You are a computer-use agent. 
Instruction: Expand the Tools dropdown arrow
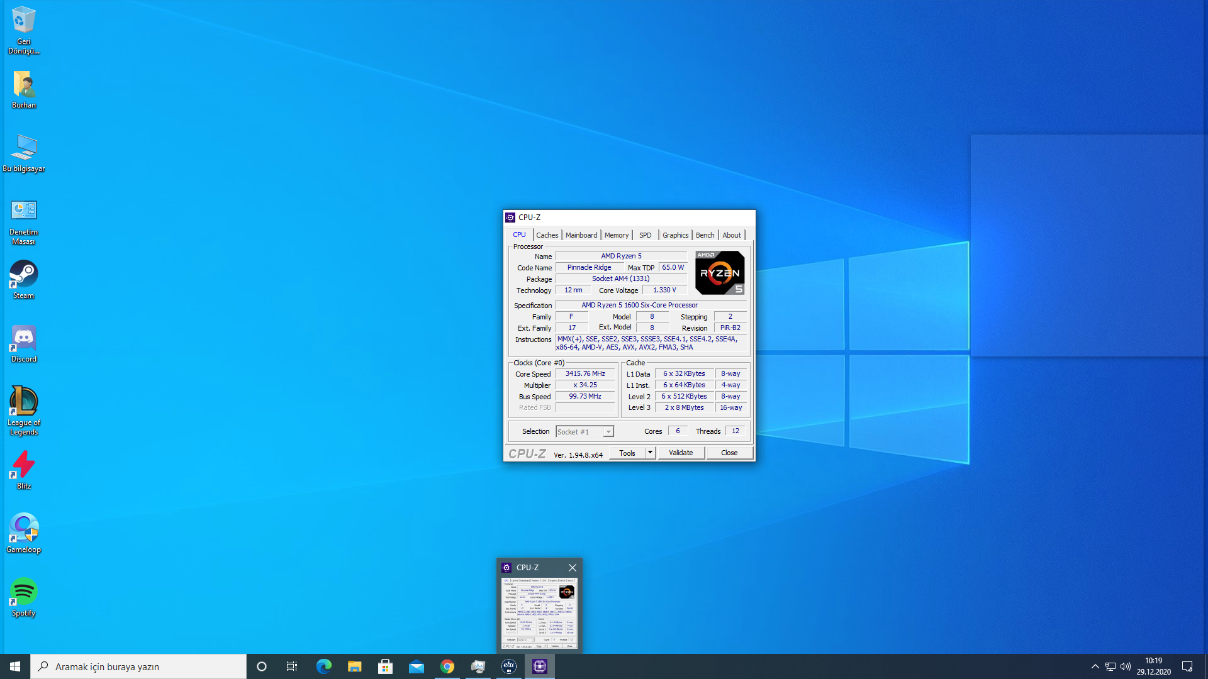click(651, 453)
